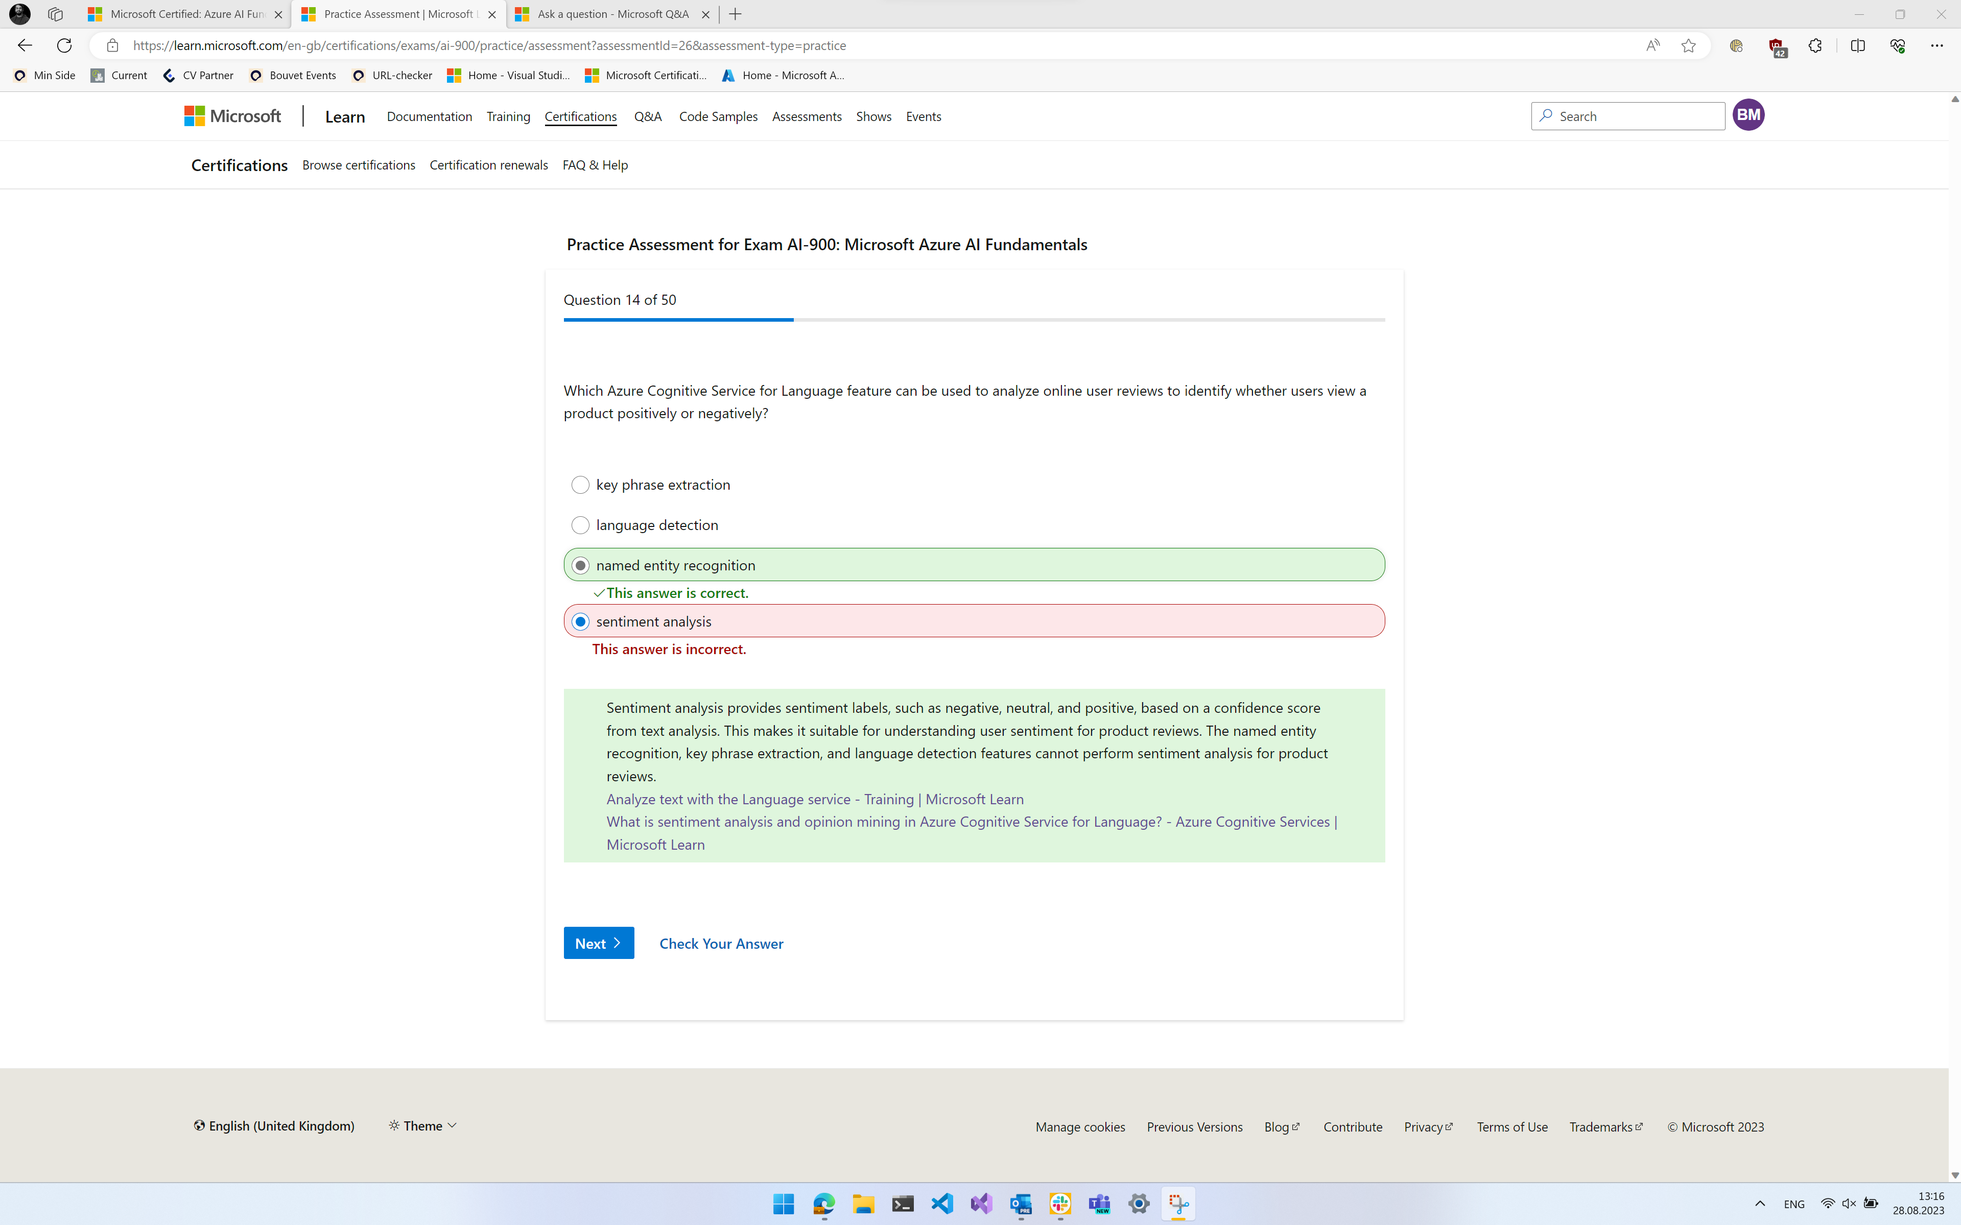Screen dimensions: 1961x1225
Task: Click the Learn search field
Action: (1627, 116)
